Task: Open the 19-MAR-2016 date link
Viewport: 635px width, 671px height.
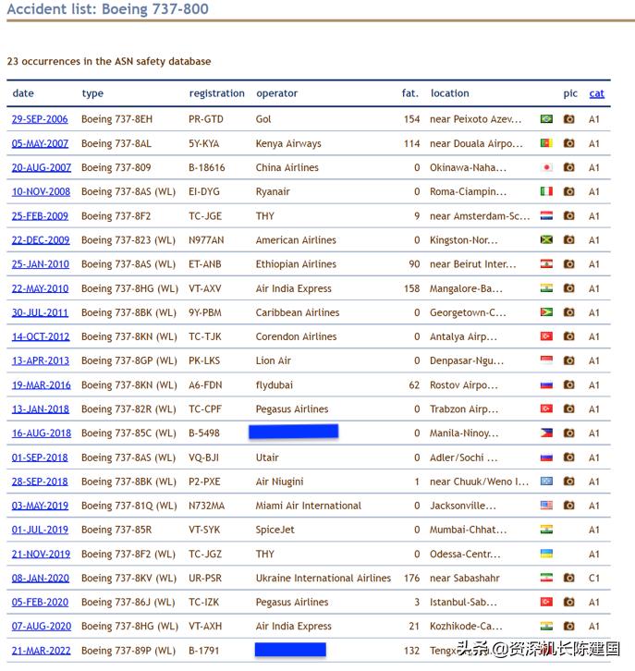Action: [41, 384]
